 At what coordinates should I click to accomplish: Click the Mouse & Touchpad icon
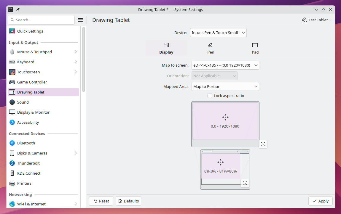pos(12,52)
